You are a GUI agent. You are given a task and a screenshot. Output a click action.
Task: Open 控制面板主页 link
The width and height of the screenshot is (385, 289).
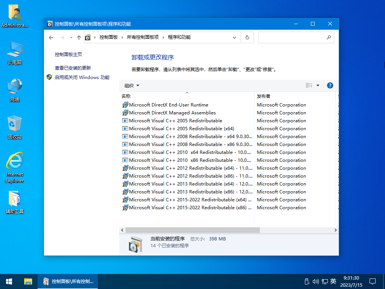click(x=68, y=54)
